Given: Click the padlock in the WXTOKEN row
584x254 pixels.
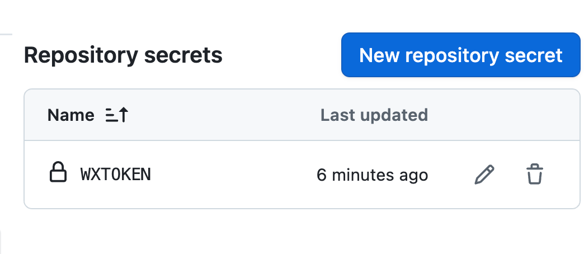Looking at the screenshot, I should click(x=58, y=173).
